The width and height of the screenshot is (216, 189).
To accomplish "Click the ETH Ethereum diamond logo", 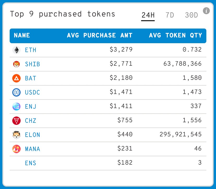I will (16, 50).
